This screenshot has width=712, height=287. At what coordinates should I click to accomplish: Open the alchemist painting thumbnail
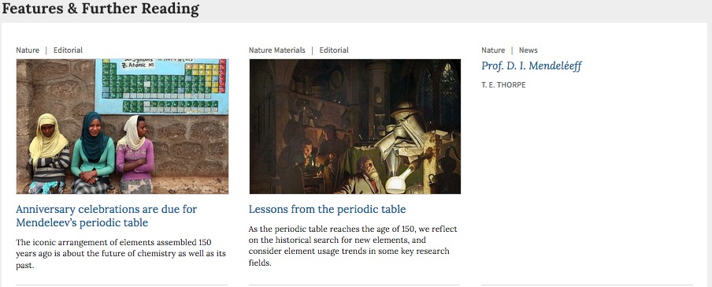click(354, 126)
